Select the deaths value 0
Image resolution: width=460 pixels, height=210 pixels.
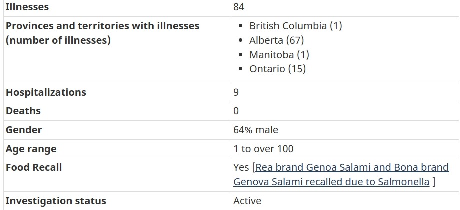[x=236, y=111]
